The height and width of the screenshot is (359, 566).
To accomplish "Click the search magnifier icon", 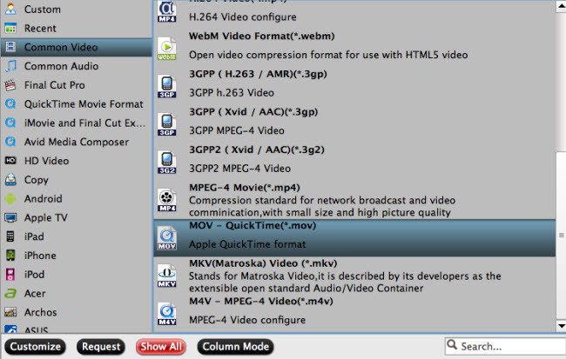I will tap(452, 345).
